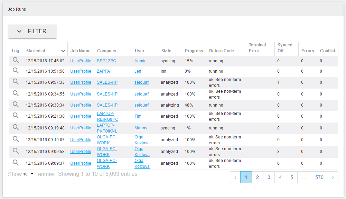This screenshot has width=346, height=199.
Task: Expand the FILTER panel
Action: pos(32,31)
